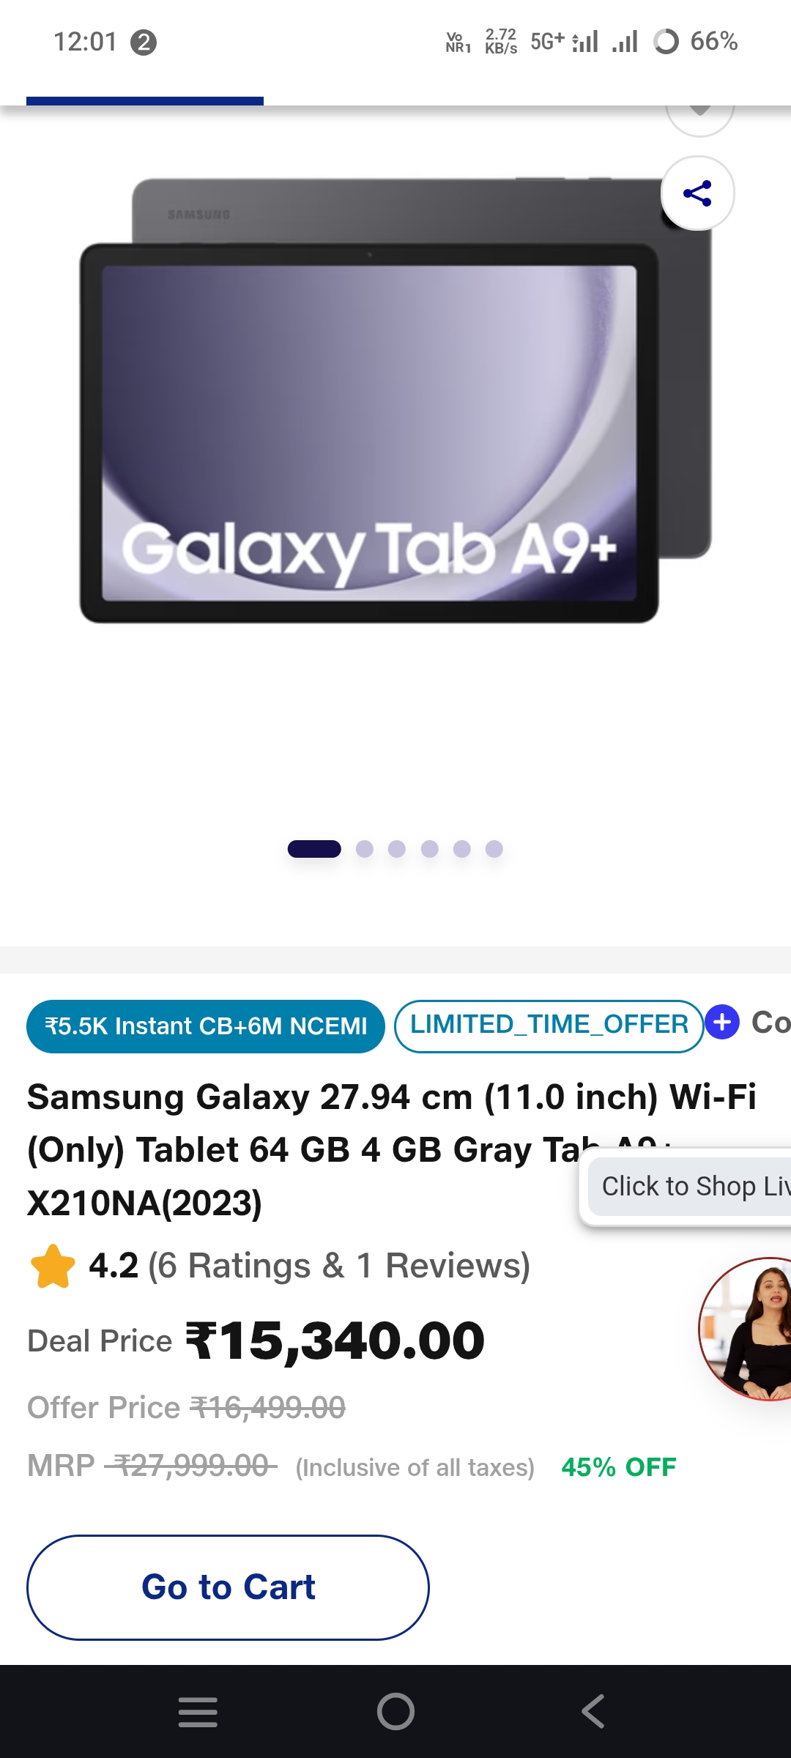Tap the share icon button
Screen dimensions: 791x1758
point(697,193)
